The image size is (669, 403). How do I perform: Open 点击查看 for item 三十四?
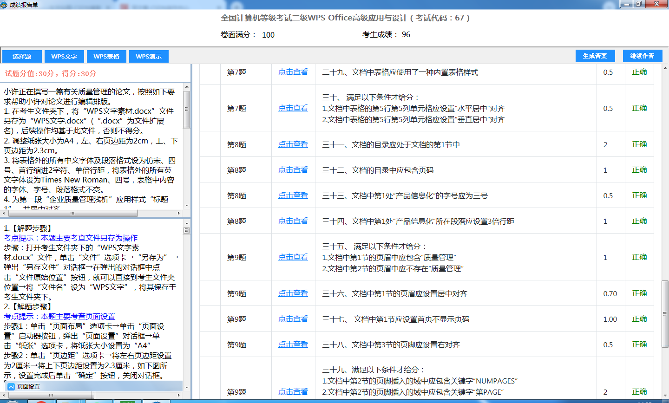pyautogui.click(x=293, y=221)
